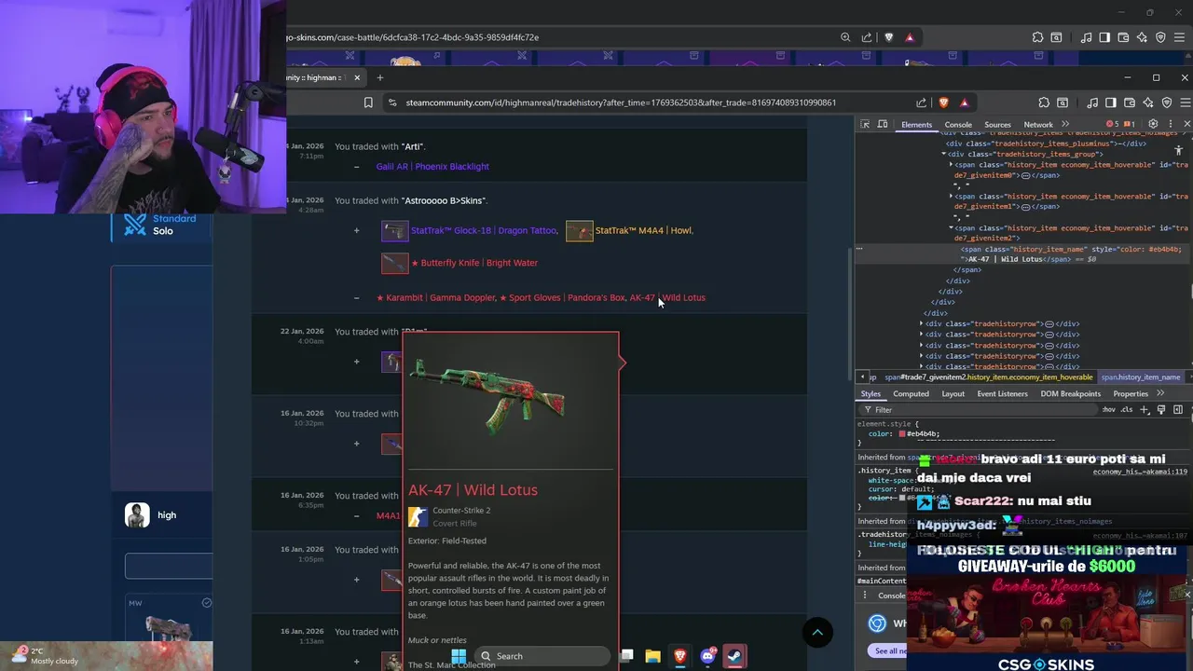Open accessibility tree toggle in Elements panel
Image resolution: width=1193 pixels, height=671 pixels.
pyautogui.click(x=1178, y=149)
